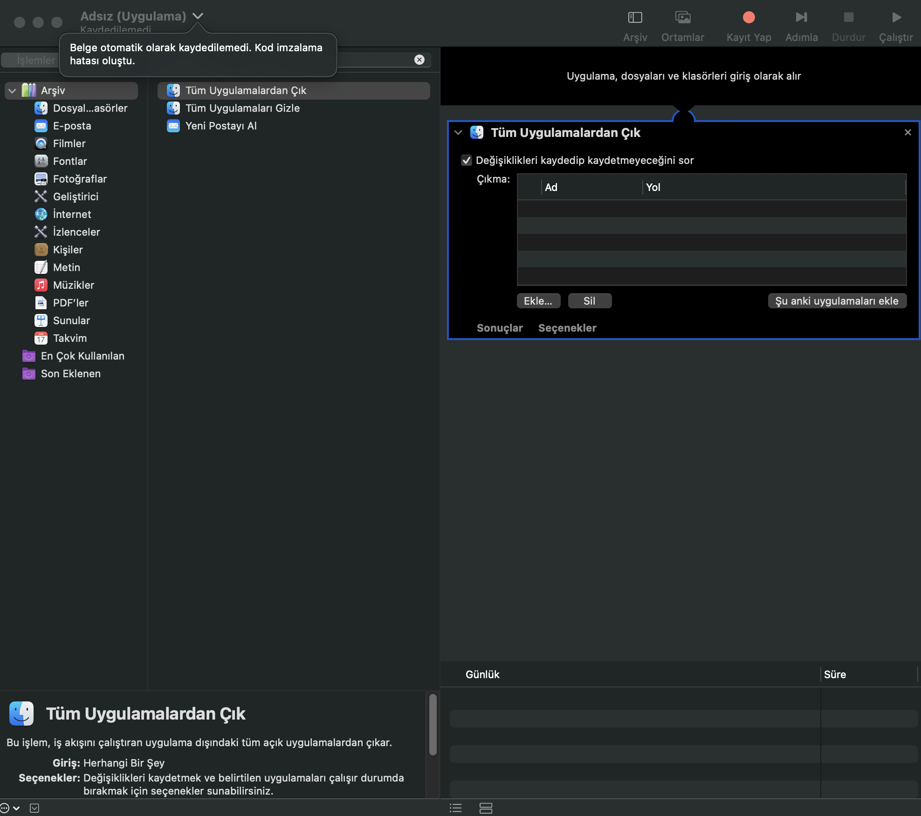Viewport: 921px width, 816px height.
Task: Select the Müzikler library category
Action: [x=73, y=285]
